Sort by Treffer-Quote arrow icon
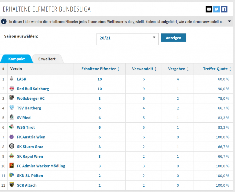The width and height of the screenshot is (235, 192). 230,69
